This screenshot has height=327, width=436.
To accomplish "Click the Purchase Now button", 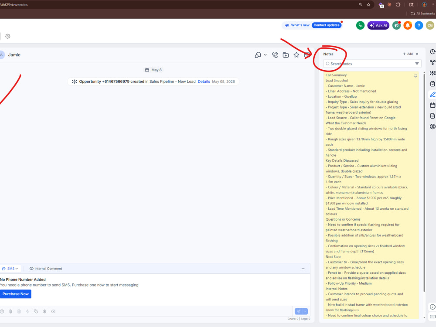I will point(16,294).
